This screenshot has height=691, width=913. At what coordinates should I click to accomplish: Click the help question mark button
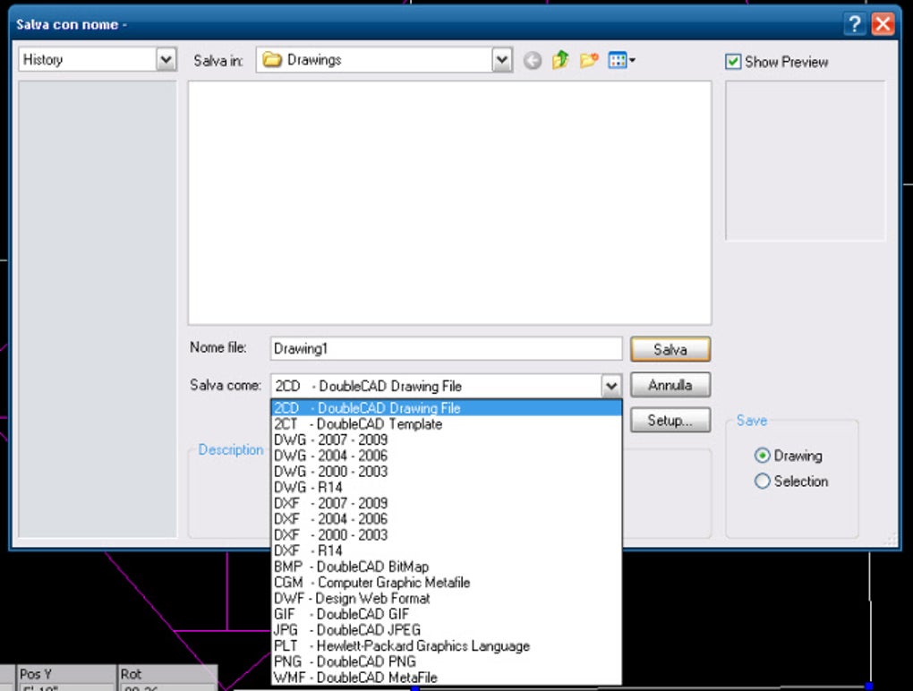(x=854, y=24)
